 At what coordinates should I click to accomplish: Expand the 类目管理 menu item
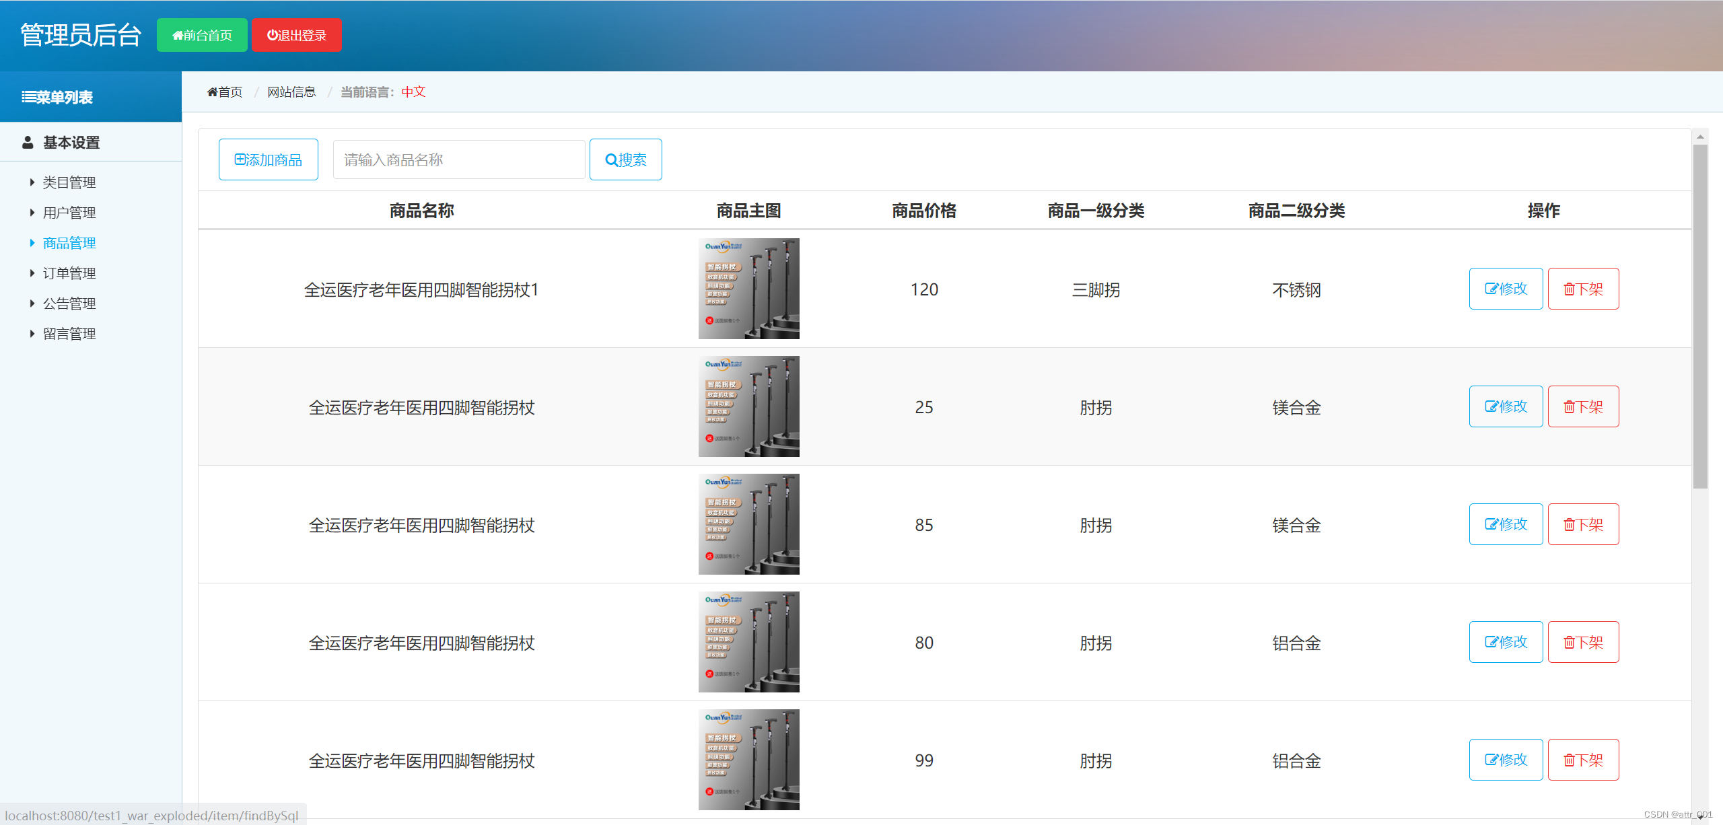tap(69, 182)
